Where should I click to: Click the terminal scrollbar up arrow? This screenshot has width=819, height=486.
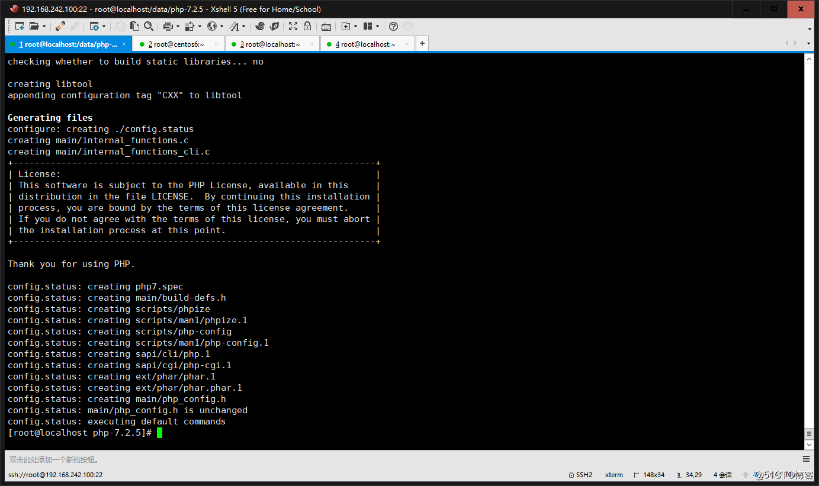pos(810,59)
